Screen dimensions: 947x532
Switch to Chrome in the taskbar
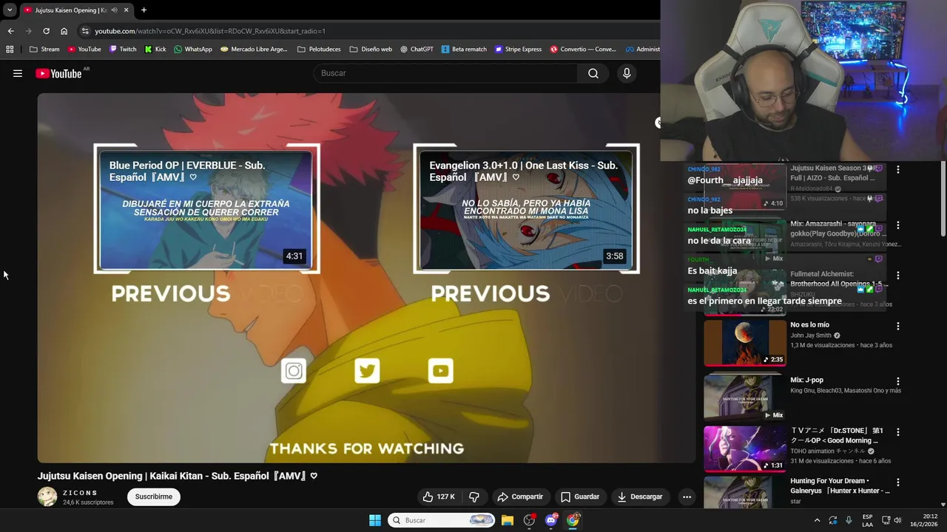pos(573,520)
